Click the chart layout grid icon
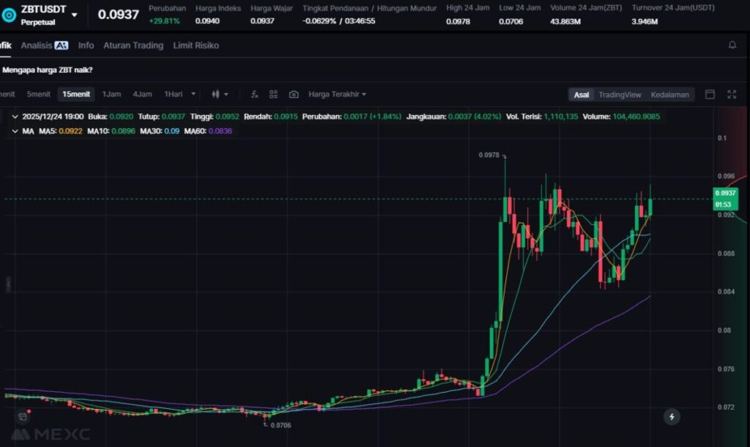The width and height of the screenshot is (750, 447). coord(273,95)
